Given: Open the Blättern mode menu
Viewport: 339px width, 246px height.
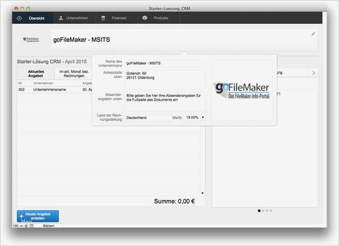Looking at the screenshot, I should [48, 226].
